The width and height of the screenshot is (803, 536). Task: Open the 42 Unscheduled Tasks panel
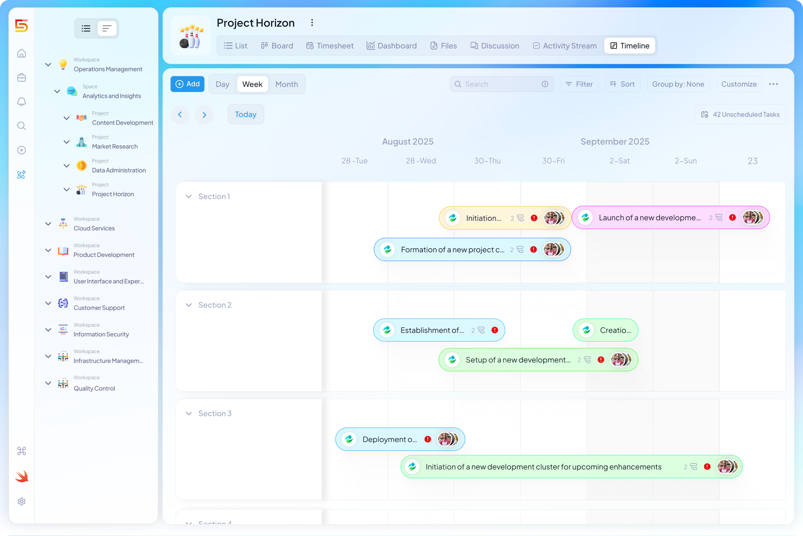pyautogui.click(x=740, y=114)
